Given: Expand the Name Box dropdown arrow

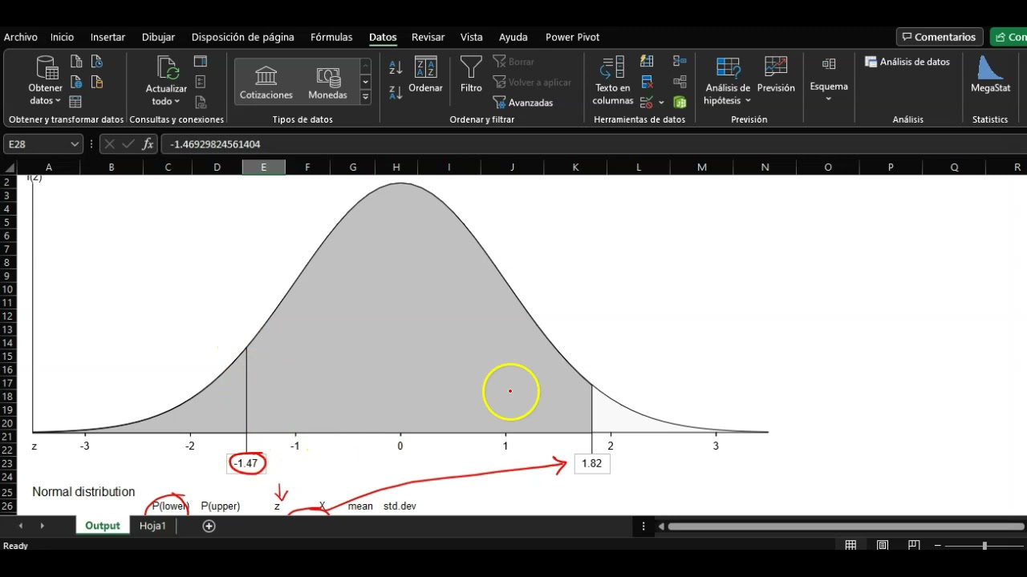Looking at the screenshot, I should 75,144.
